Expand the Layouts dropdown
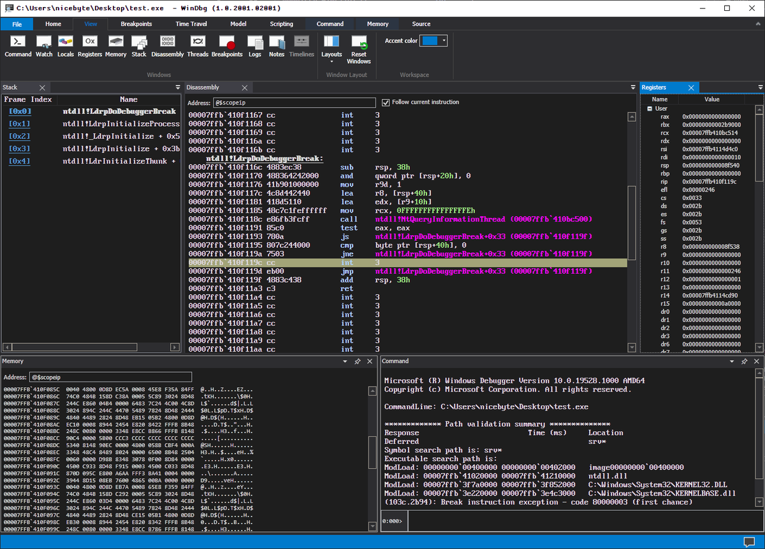765x549 pixels. coord(331,48)
